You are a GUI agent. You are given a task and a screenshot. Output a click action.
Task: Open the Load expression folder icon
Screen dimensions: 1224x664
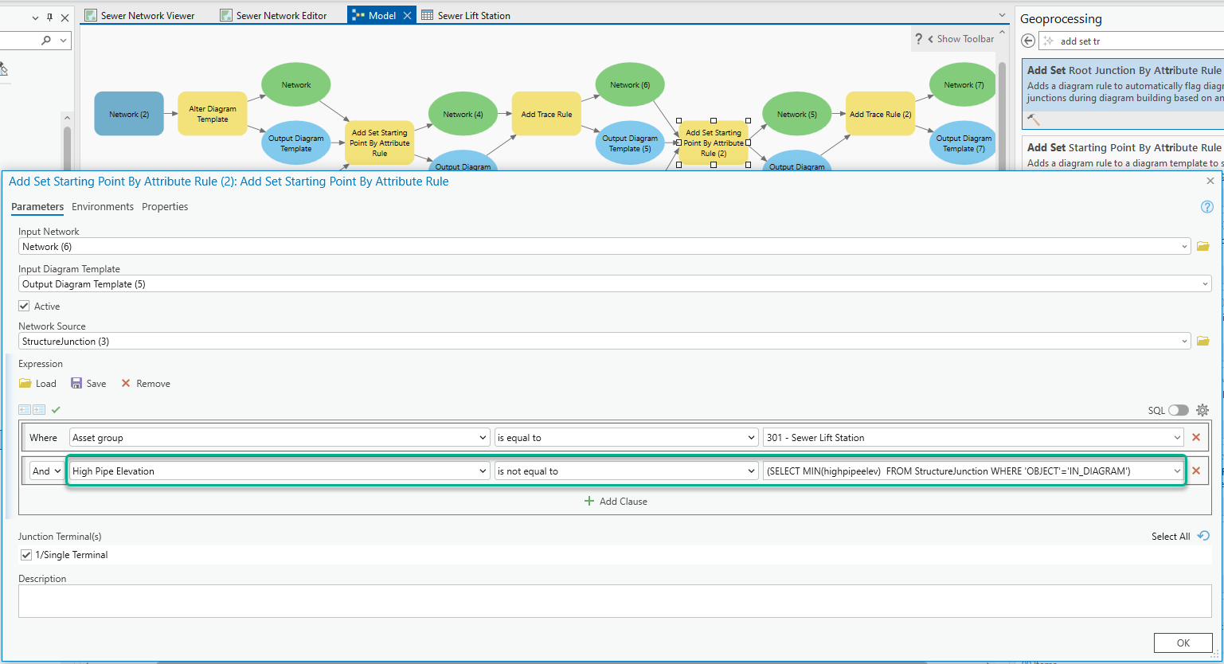[x=27, y=383]
